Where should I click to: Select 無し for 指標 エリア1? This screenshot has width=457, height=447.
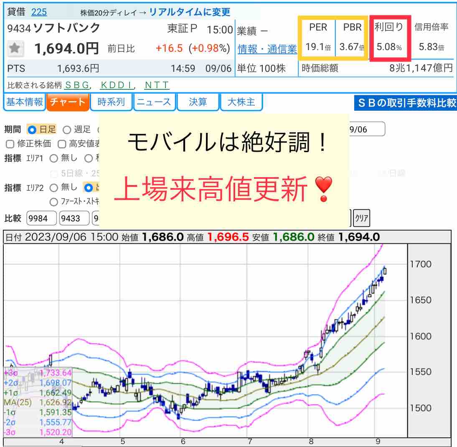53,158
